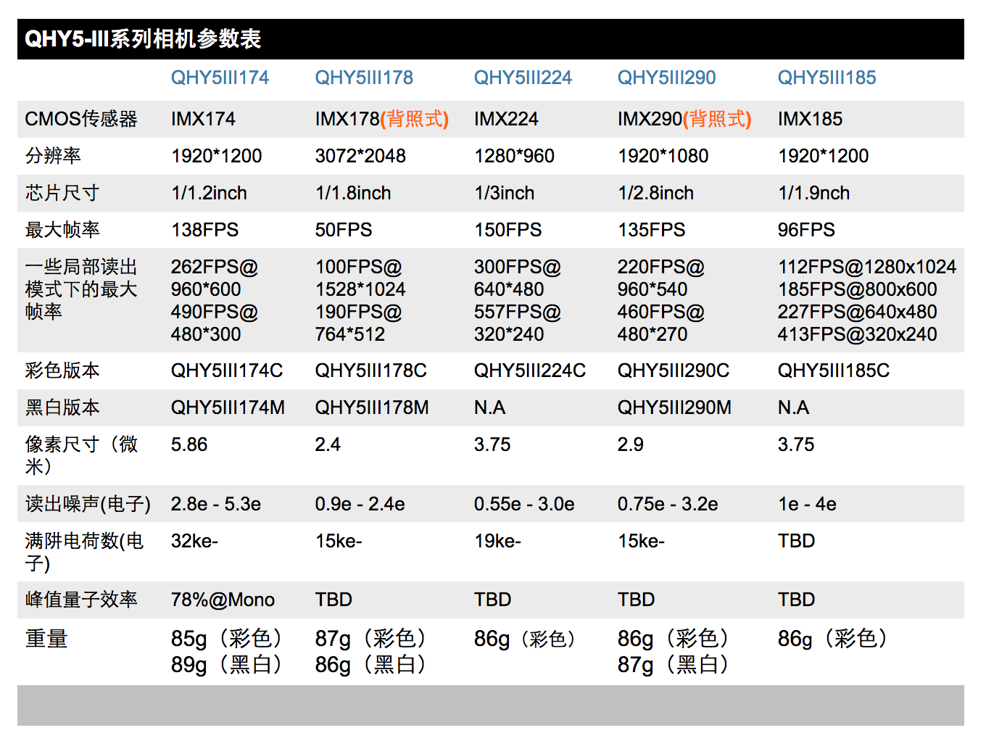Click the 1280*960 resolution value
Viewport: 986px width, 741px height.
click(x=514, y=156)
